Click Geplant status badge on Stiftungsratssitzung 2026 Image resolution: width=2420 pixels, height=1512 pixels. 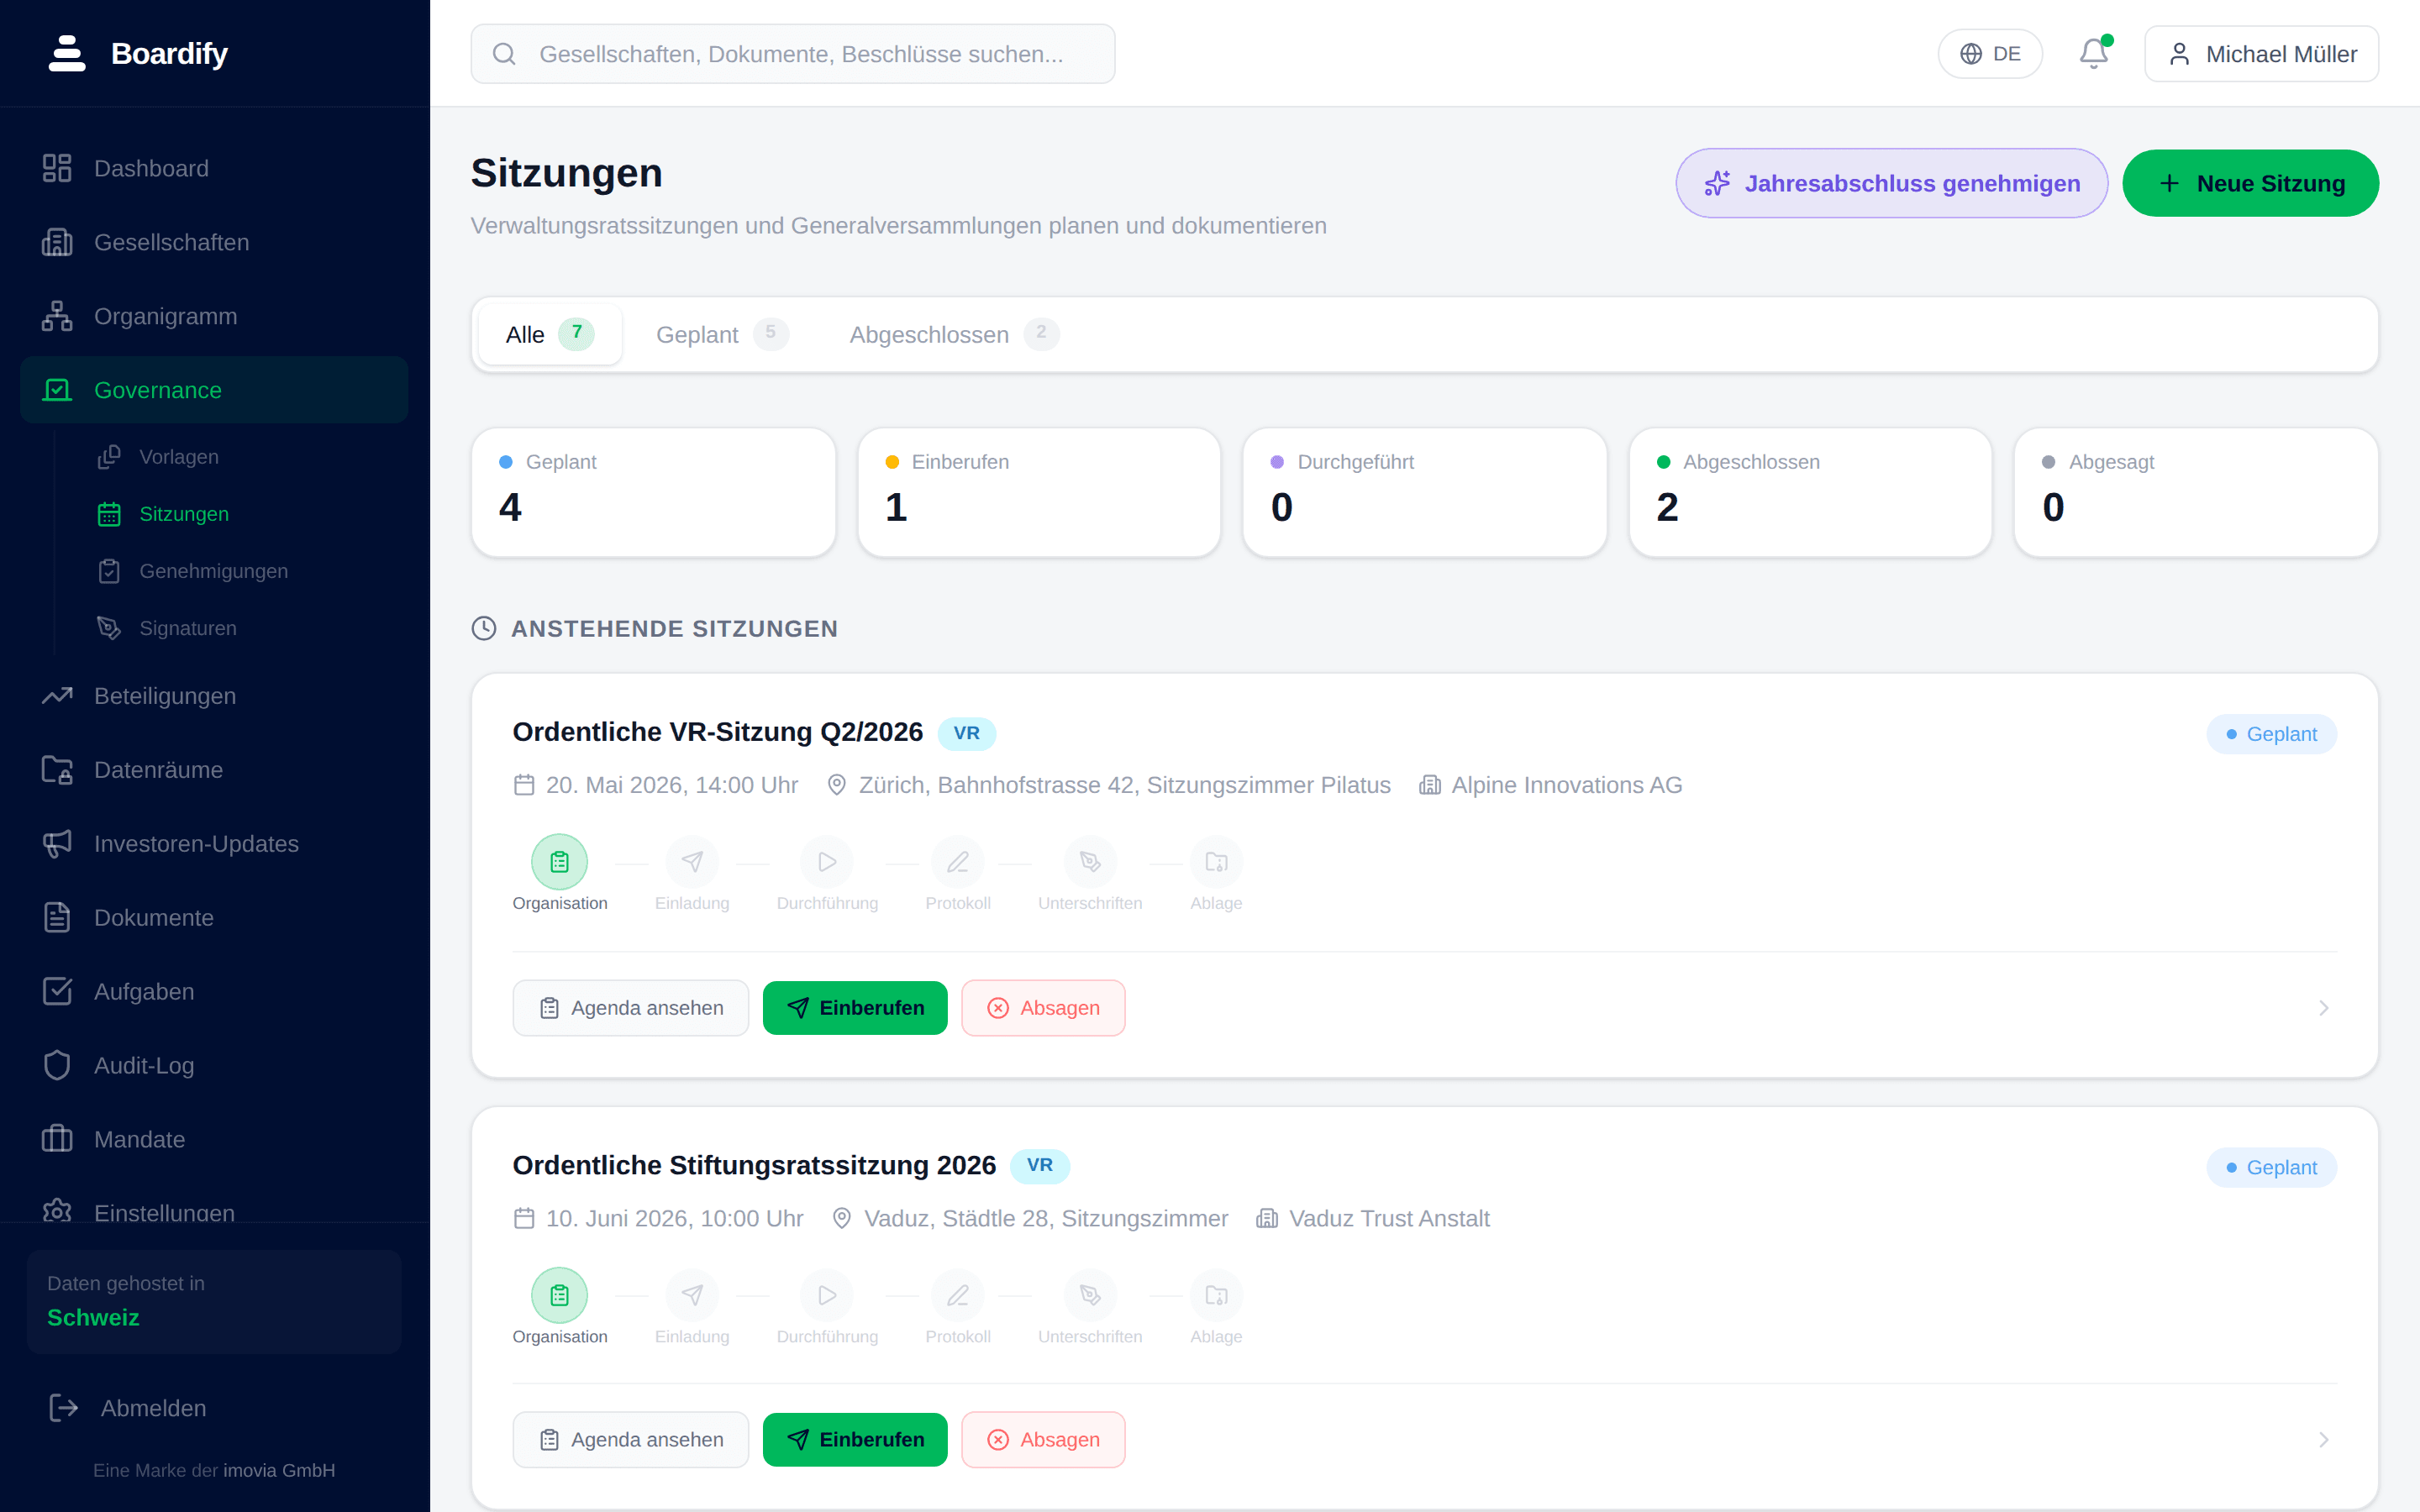2271,1167
